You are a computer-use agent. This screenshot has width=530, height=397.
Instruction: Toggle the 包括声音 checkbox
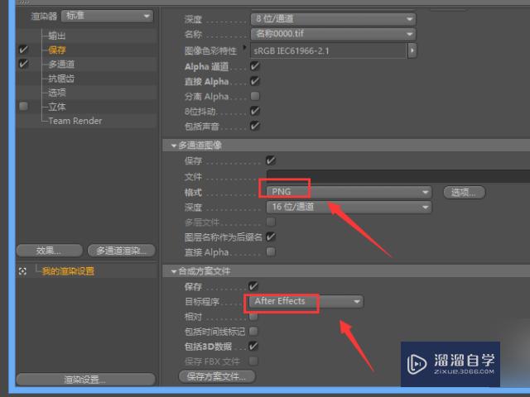pyautogui.click(x=255, y=126)
